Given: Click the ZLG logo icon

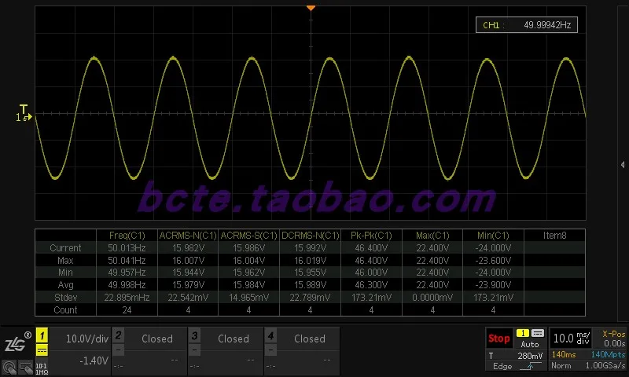Looking at the screenshot, I should pos(17,342).
